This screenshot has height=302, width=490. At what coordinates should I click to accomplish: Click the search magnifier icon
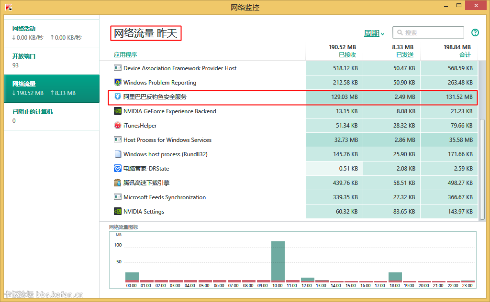pyautogui.click(x=400, y=32)
